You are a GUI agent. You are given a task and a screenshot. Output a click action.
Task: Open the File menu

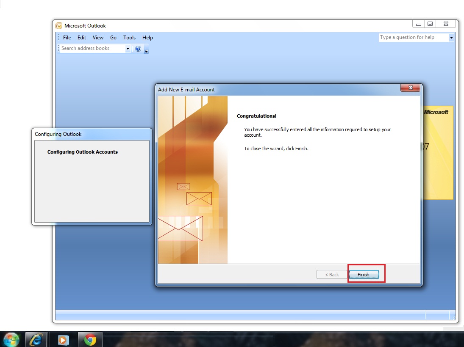coord(67,38)
